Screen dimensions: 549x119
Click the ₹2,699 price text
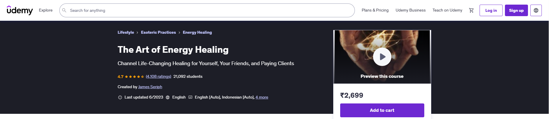pos(352,95)
